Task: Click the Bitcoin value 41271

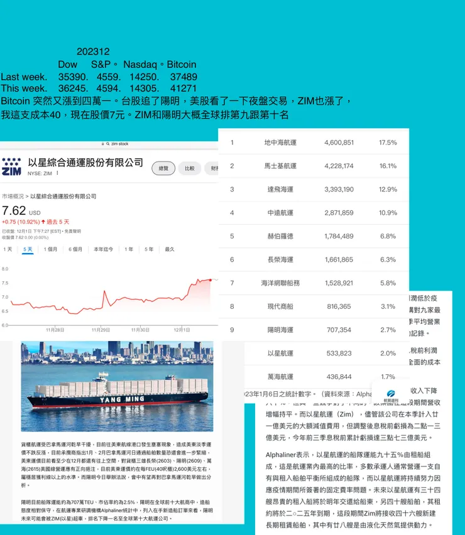Action: tap(183, 89)
